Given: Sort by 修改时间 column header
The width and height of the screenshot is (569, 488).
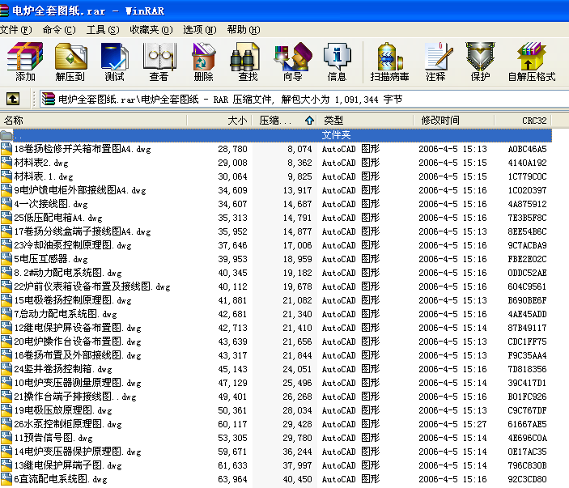Looking at the screenshot, I should point(453,121).
